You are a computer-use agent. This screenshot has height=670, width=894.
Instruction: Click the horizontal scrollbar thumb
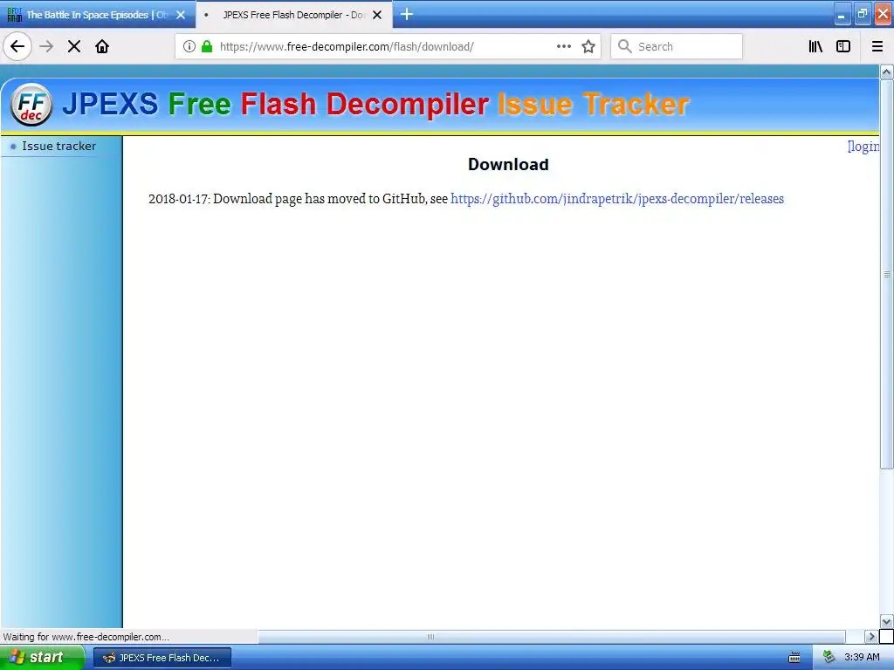(551, 636)
